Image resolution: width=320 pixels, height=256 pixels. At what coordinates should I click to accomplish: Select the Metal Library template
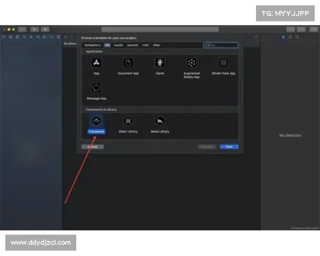[x=159, y=122]
